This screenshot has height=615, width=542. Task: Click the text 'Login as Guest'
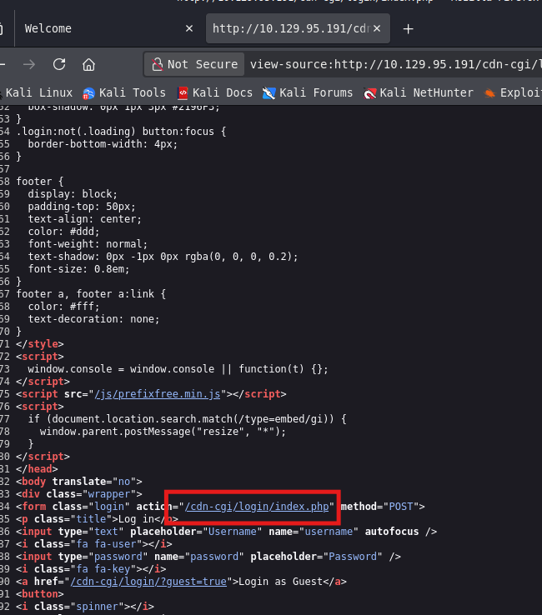pos(280,582)
